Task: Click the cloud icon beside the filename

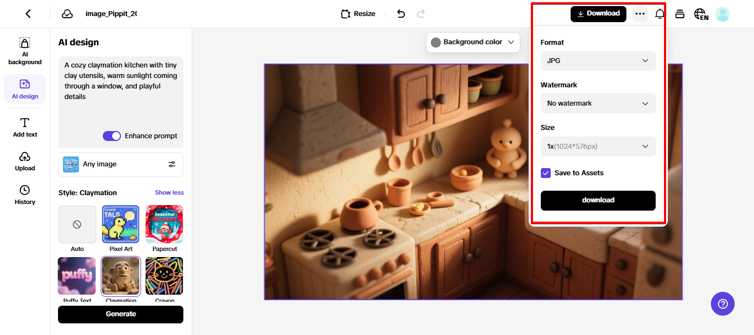Action: click(x=67, y=13)
